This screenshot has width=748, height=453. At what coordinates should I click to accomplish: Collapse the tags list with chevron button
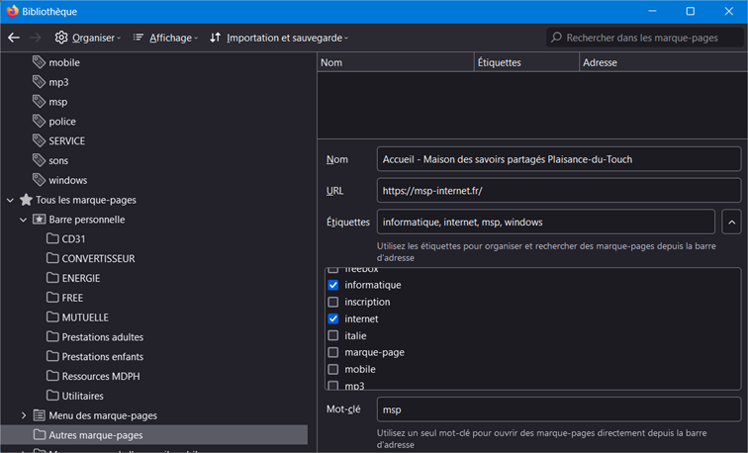731,222
